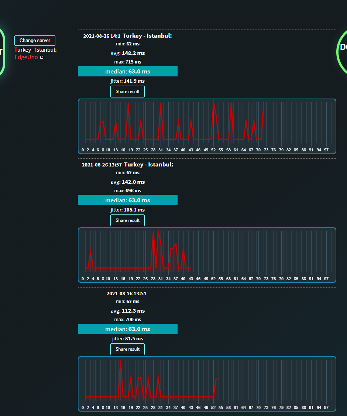The height and width of the screenshot is (416, 347).
Task: Click the peak near sample 31 in second chart
Action: (158, 230)
